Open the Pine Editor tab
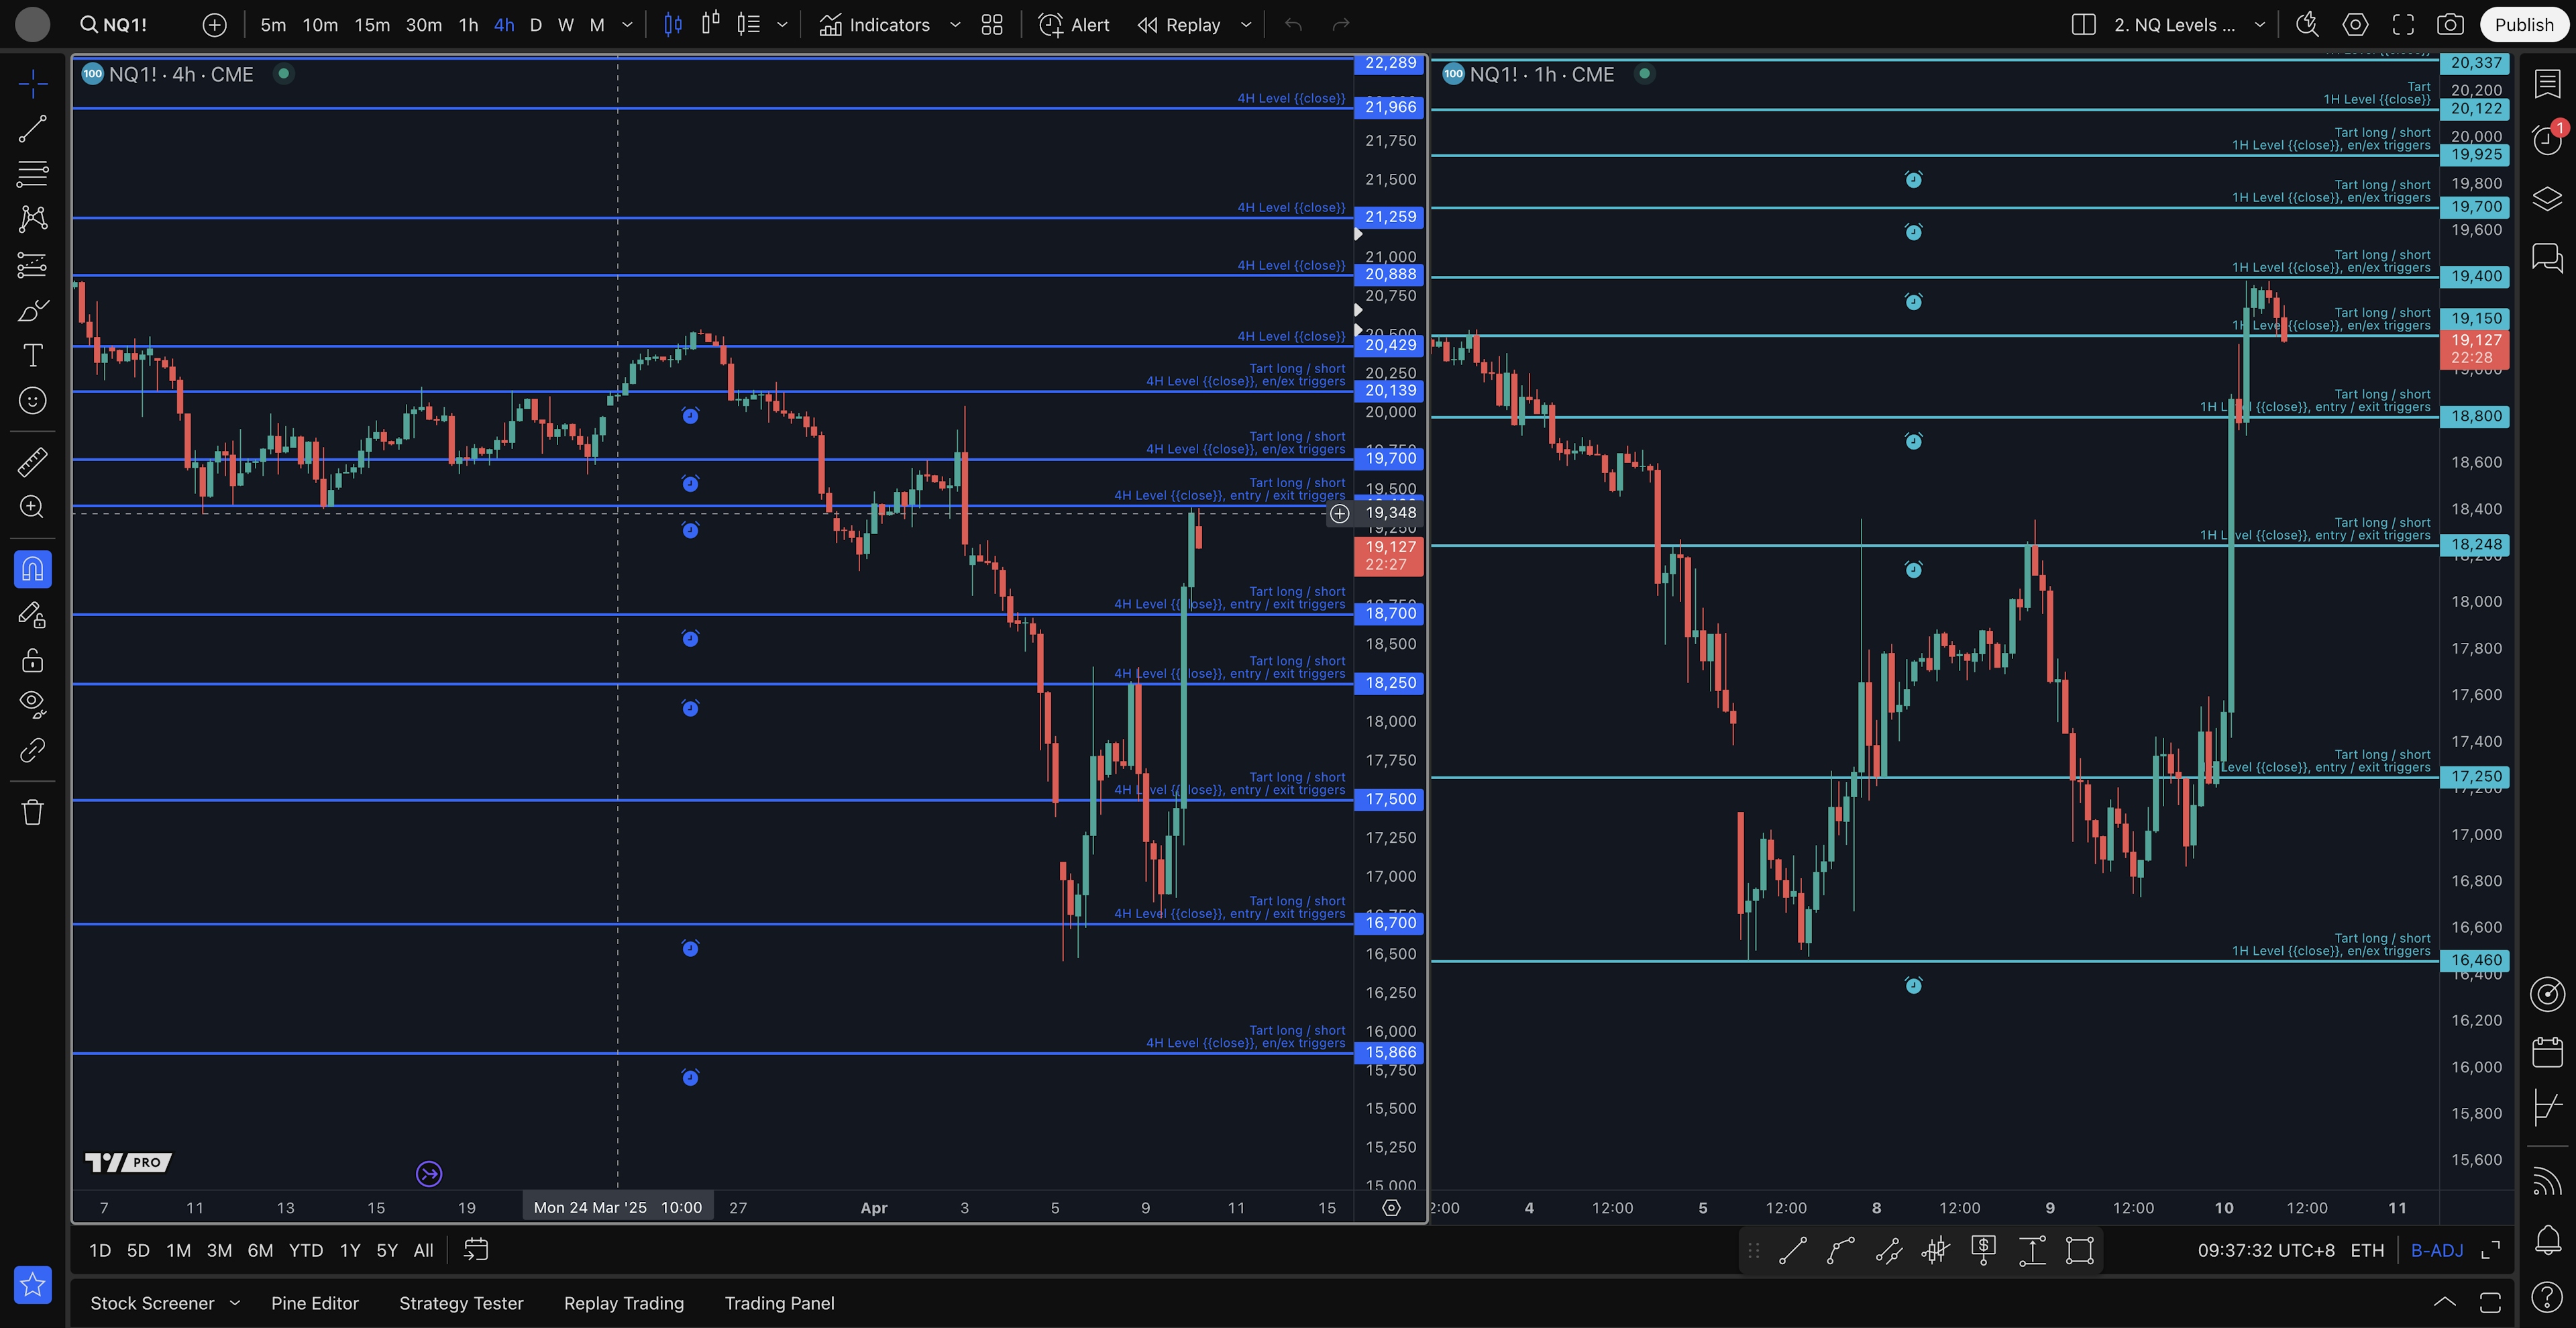The height and width of the screenshot is (1328, 2576). (x=314, y=1303)
